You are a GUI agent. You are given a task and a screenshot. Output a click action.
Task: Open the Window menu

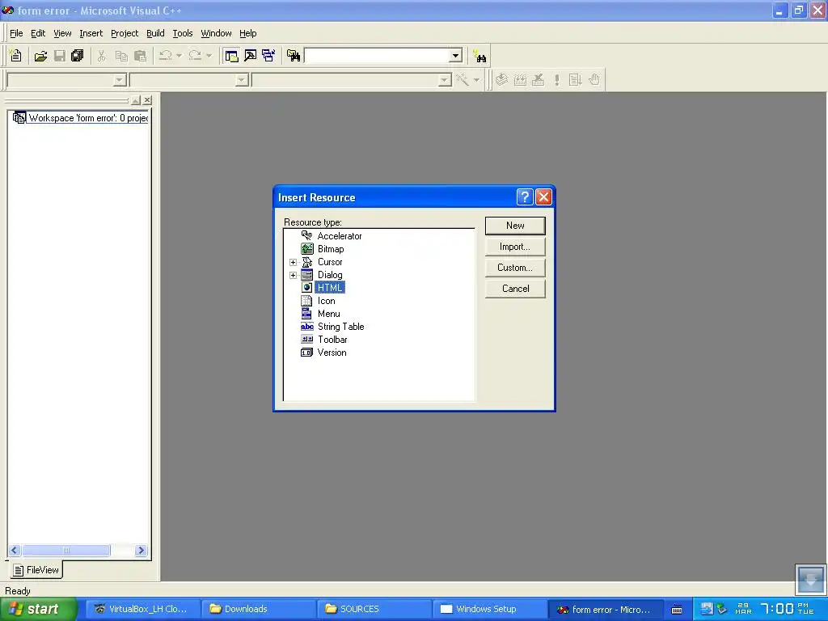tap(216, 33)
